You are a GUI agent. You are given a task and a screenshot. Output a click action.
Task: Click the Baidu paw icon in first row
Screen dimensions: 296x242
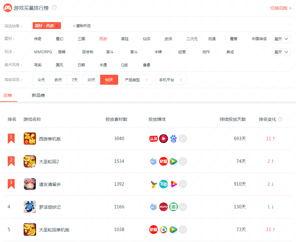[173, 139]
